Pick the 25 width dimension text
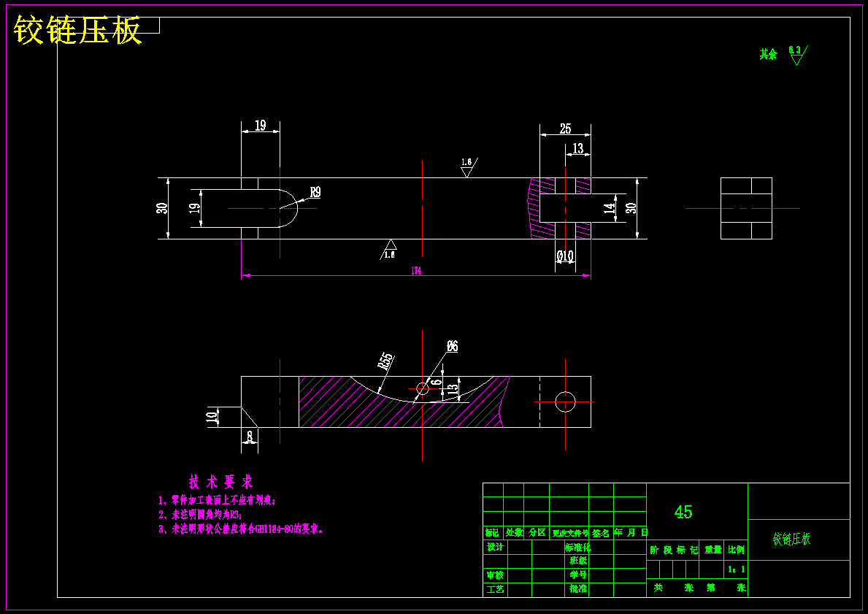The height and width of the screenshot is (614, 868). (565, 128)
